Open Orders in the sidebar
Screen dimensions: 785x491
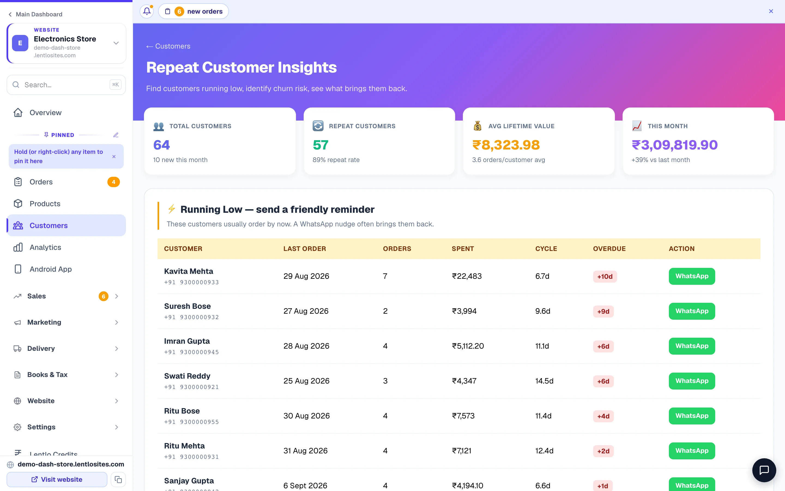click(x=66, y=182)
